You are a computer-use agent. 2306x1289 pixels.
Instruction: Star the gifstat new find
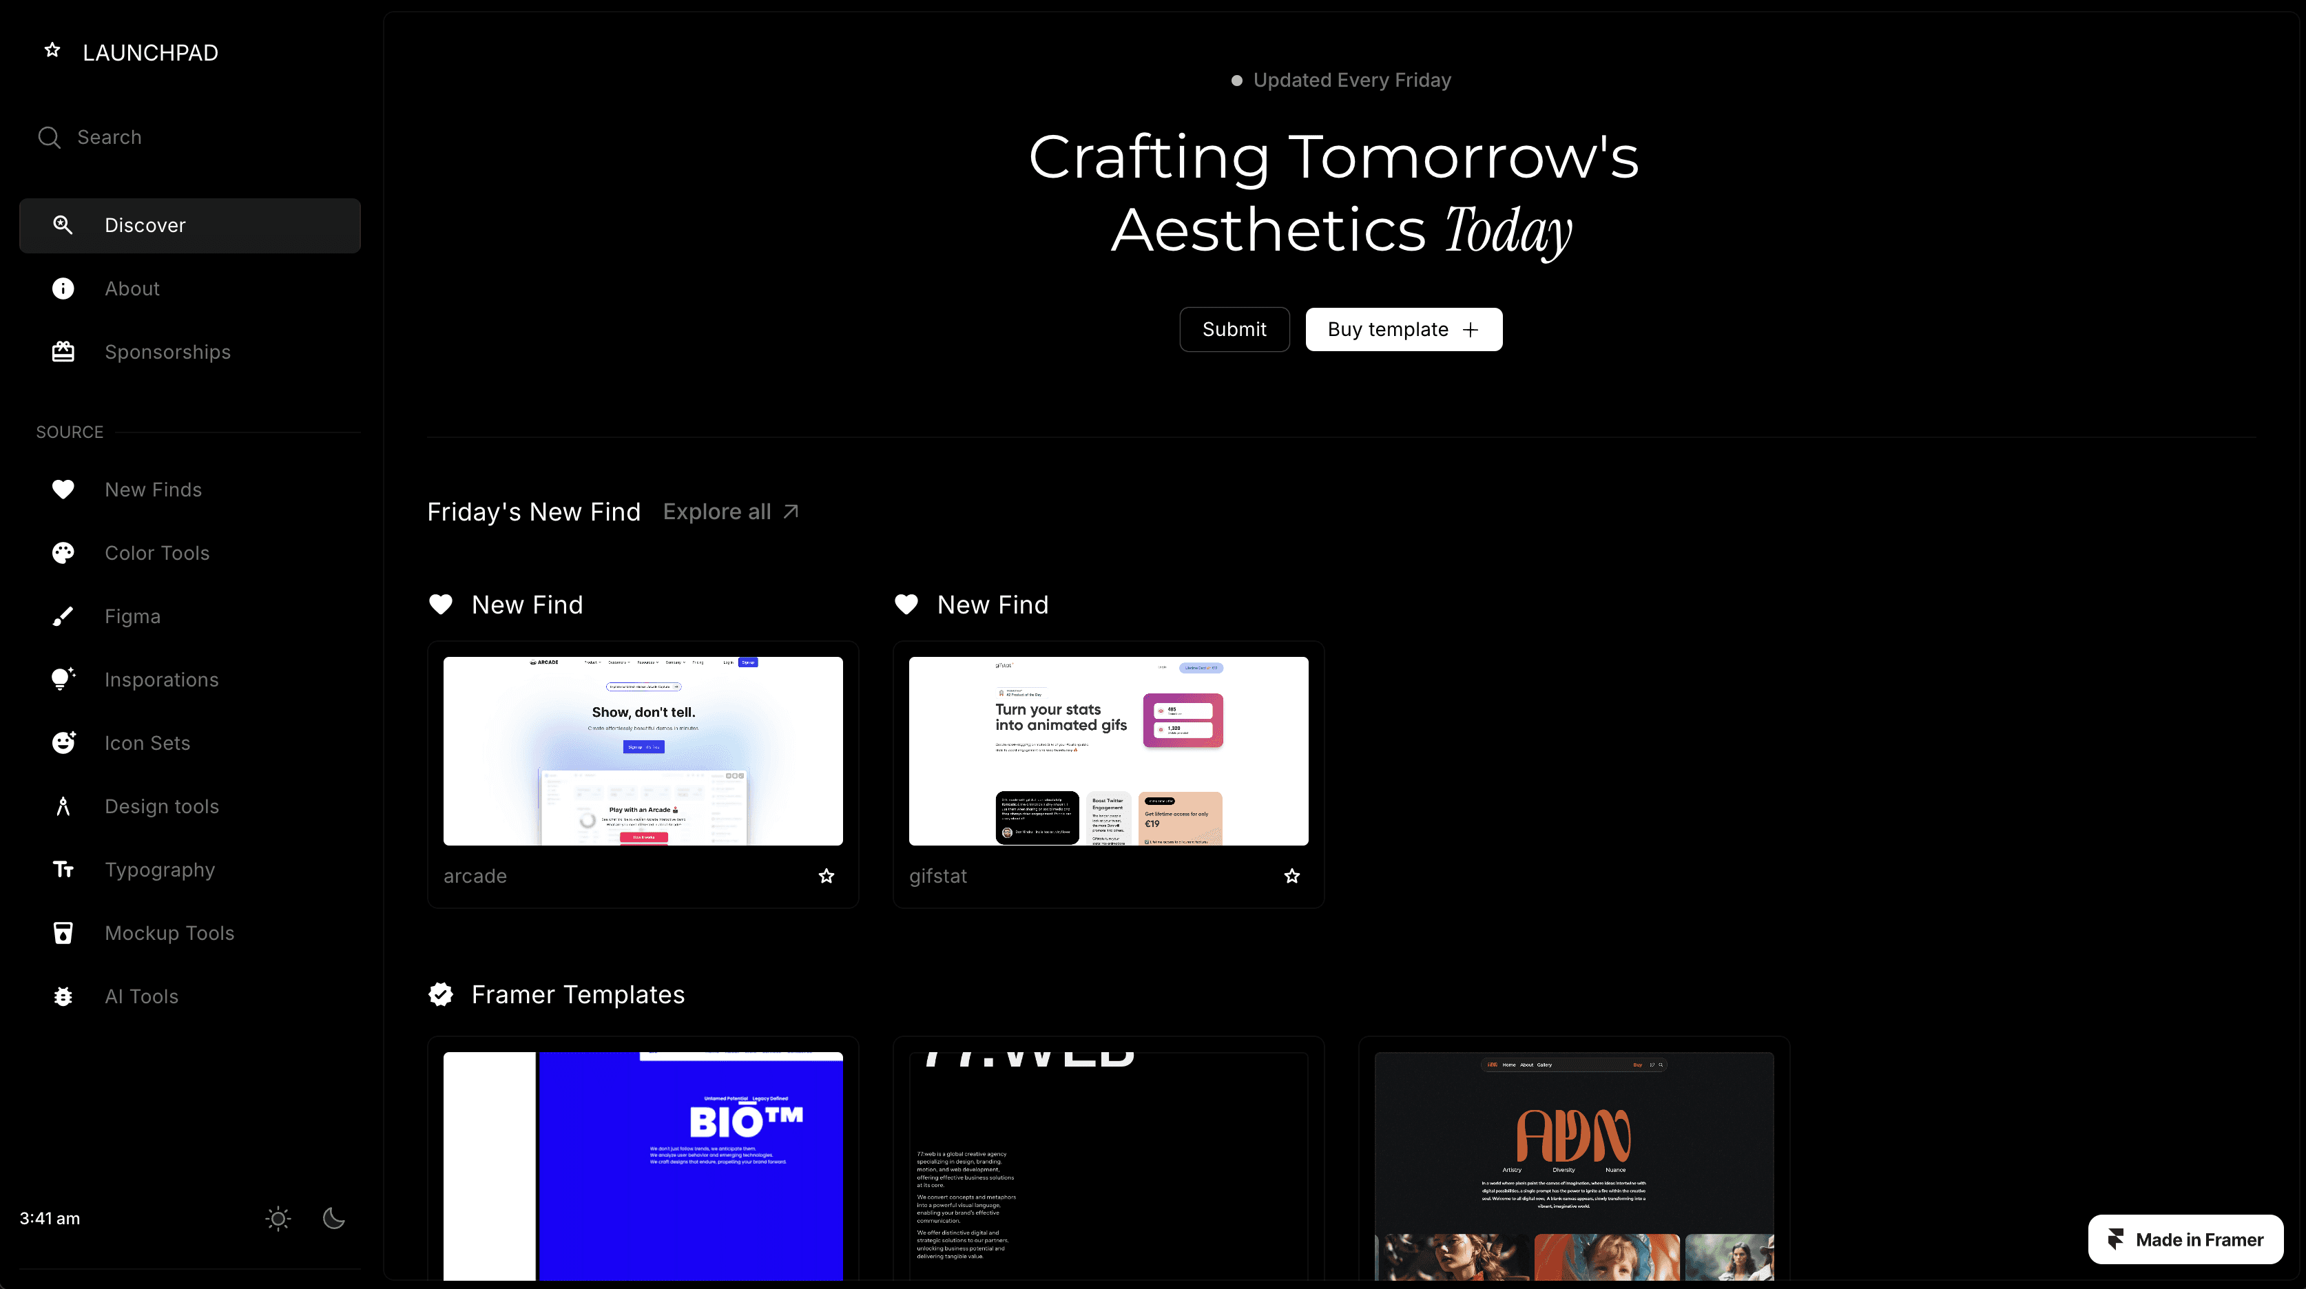[1292, 876]
